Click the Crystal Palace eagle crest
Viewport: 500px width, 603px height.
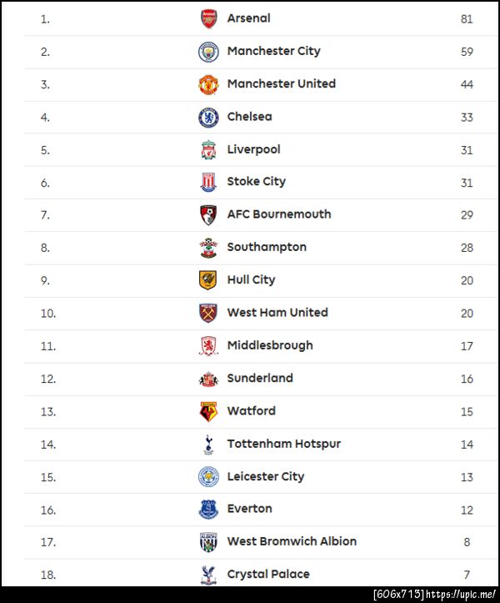208,575
